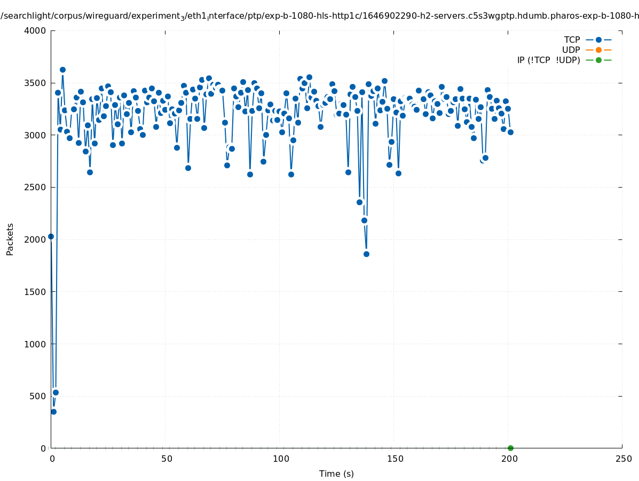The width and height of the screenshot is (639, 481).
Task: Click the first TCP point at time zero
Action: [x=51, y=236]
